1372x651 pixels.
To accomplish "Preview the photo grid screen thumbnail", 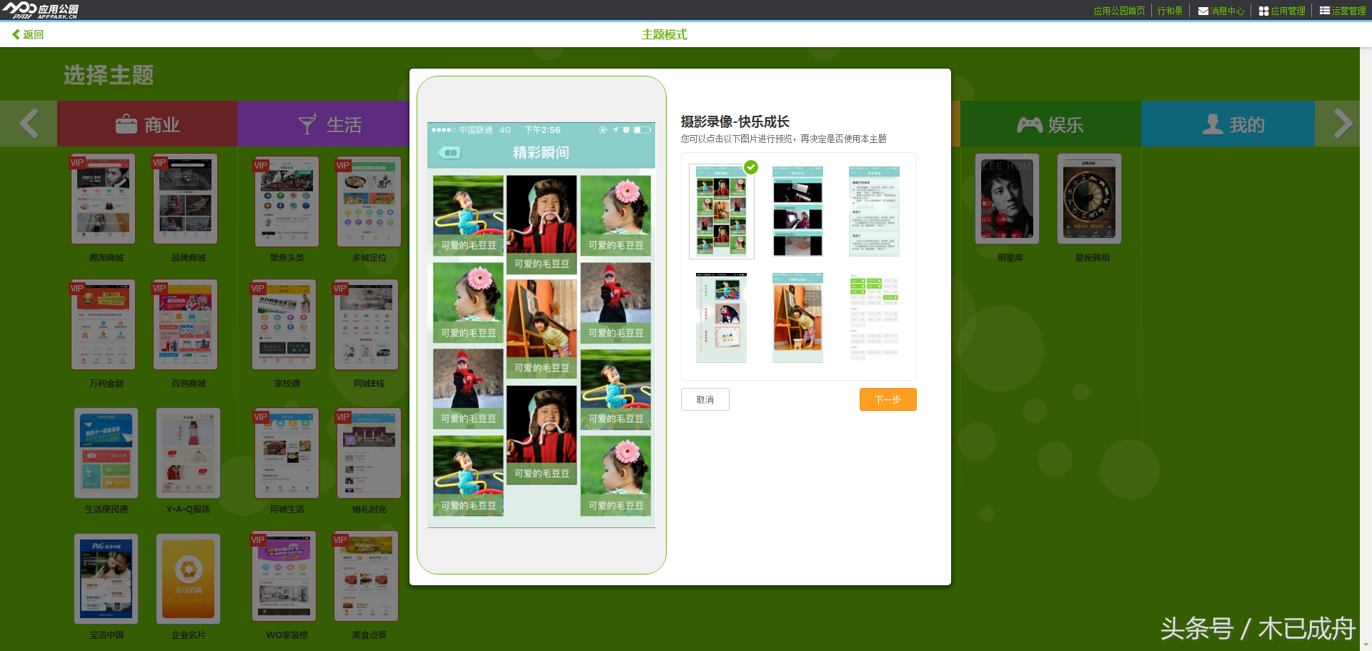I will pyautogui.click(x=722, y=212).
